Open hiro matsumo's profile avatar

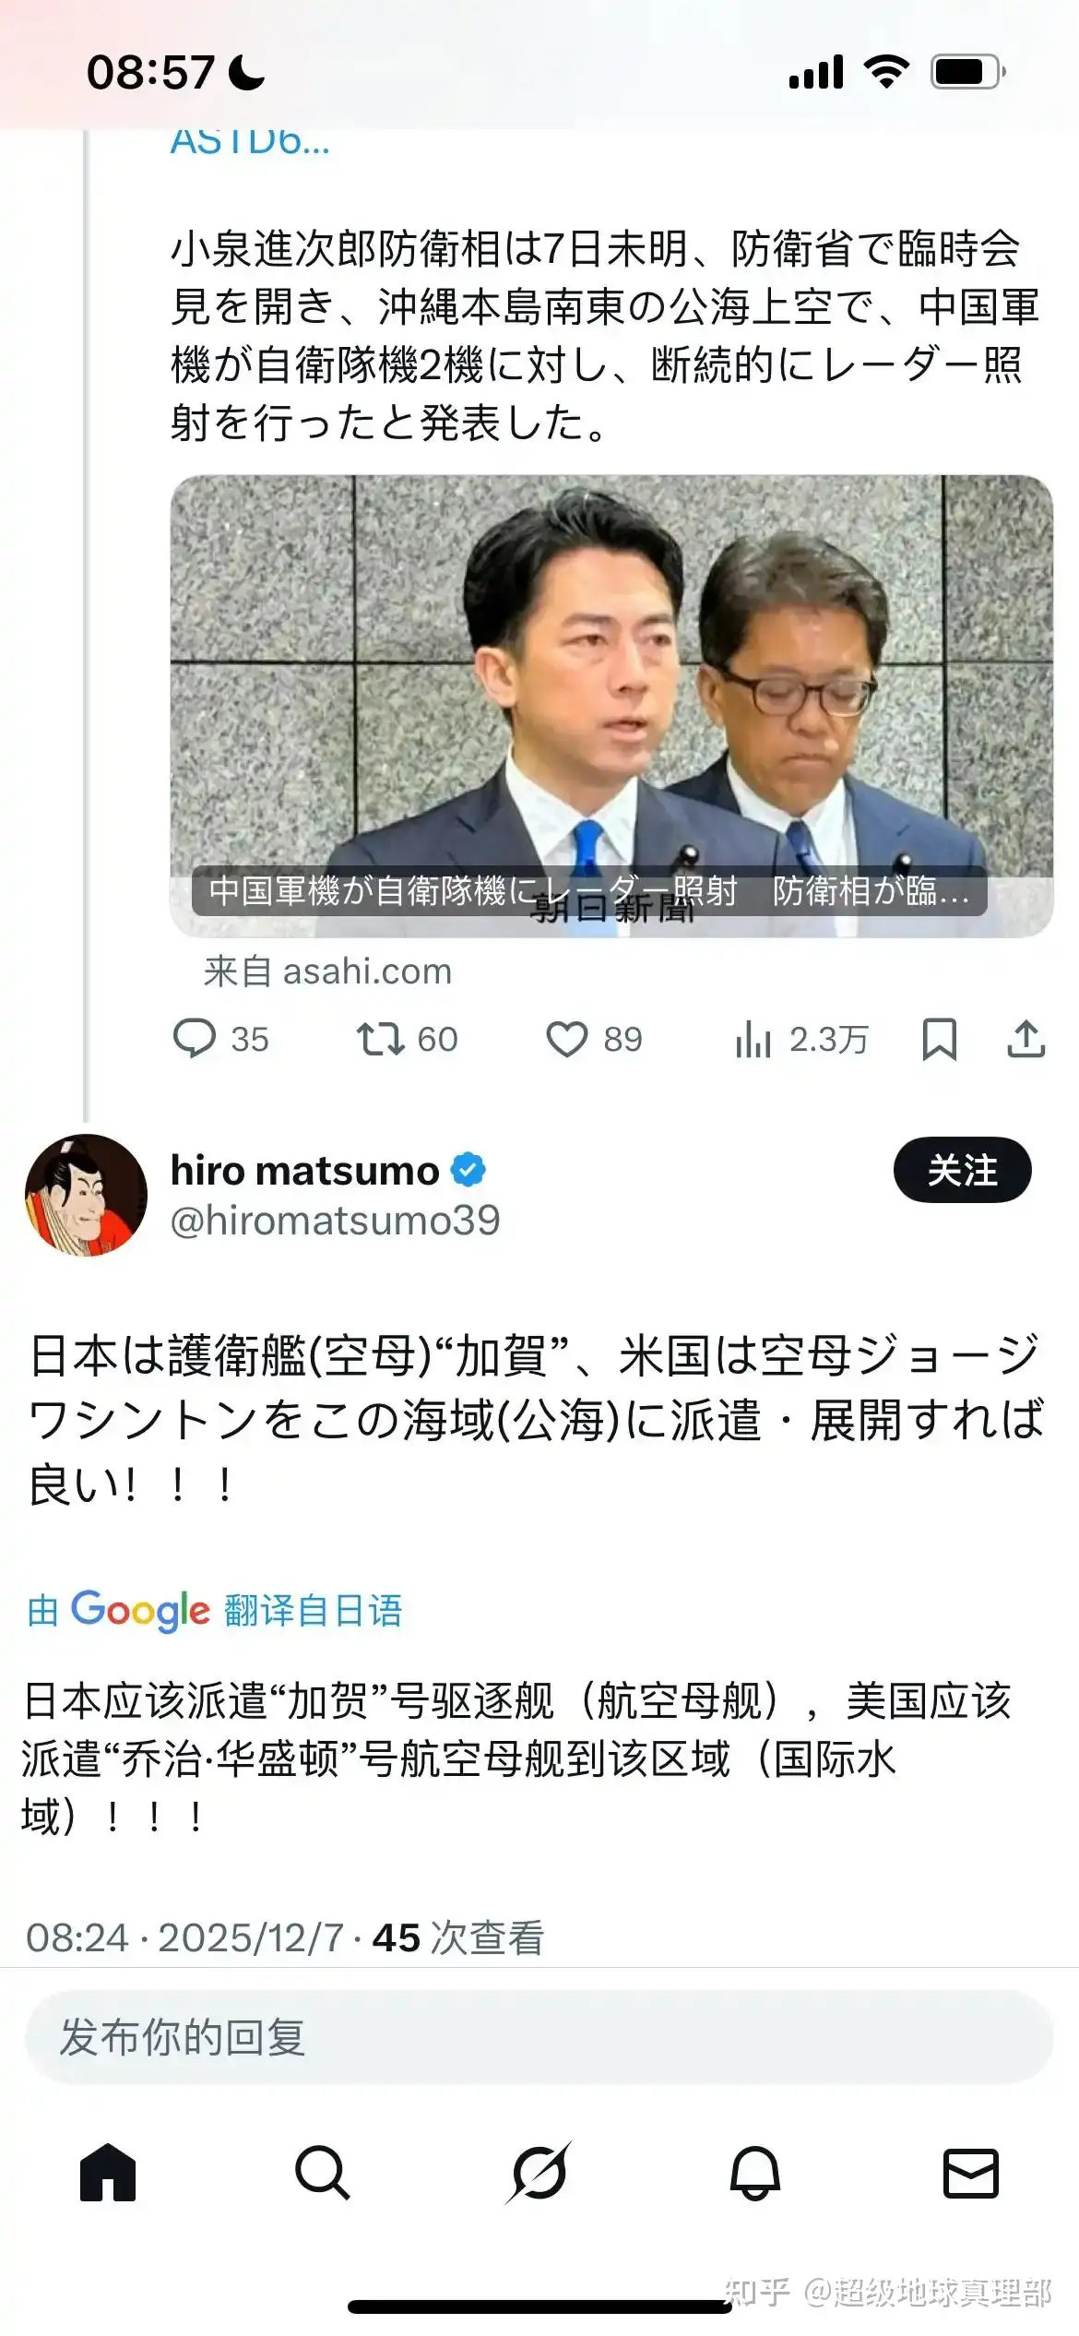point(86,1195)
